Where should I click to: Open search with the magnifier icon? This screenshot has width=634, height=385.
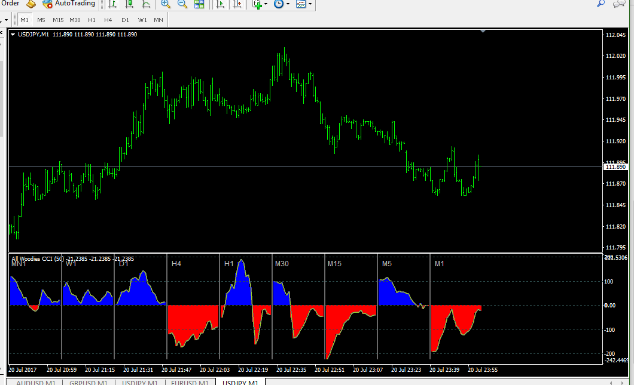601,4
